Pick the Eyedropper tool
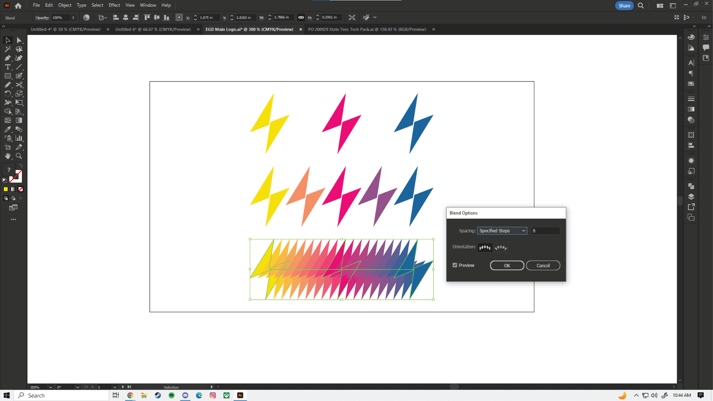713x401 pixels. [8, 128]
